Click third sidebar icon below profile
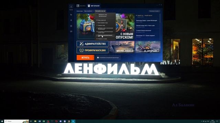Screen dimensions: 220x123 pos(71,26)
